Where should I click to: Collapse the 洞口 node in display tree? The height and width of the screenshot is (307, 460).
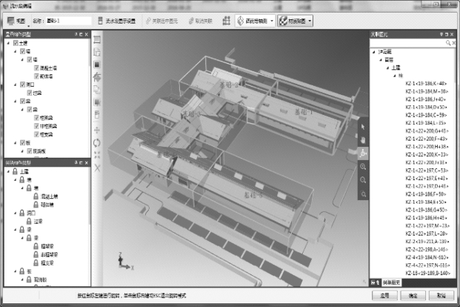click(x=16, y=85)
